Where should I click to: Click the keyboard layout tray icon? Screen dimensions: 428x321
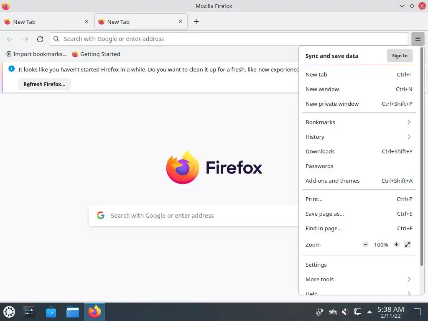(332, 312)
